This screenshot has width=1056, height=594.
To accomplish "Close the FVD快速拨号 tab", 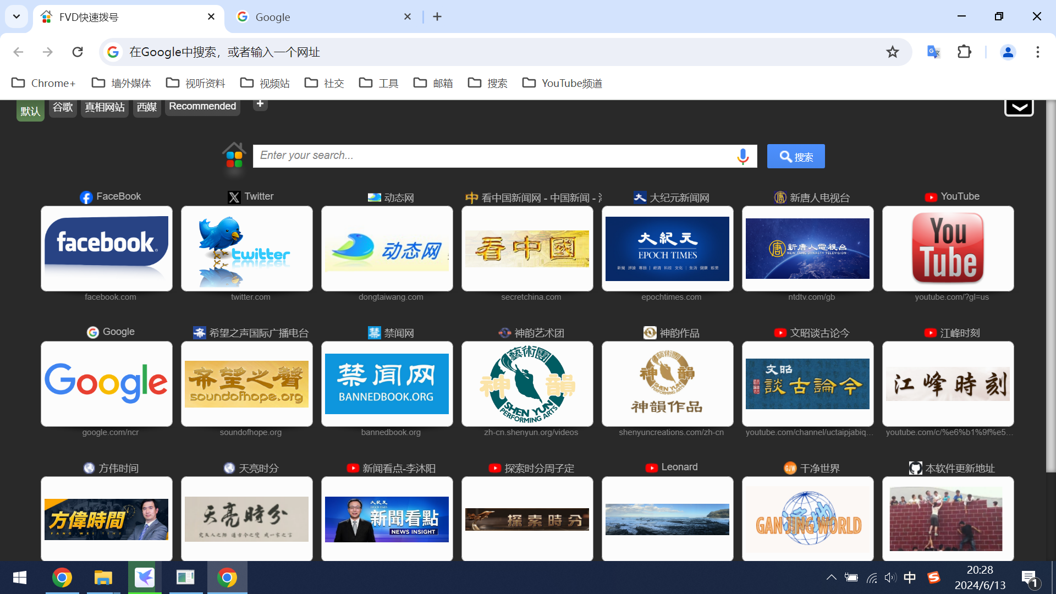I will 211,16.
